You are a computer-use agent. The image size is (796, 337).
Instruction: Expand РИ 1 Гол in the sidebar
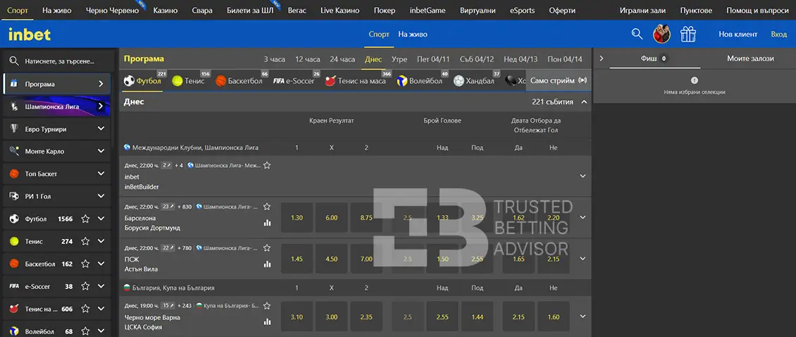[101, 196]
